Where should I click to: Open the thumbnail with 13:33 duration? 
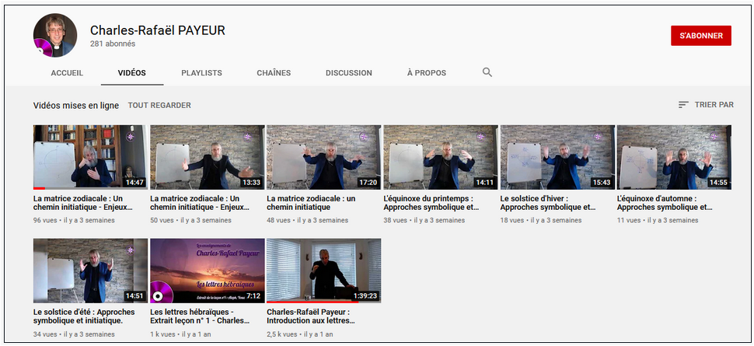pyautogui.click(x=208, y=157)
